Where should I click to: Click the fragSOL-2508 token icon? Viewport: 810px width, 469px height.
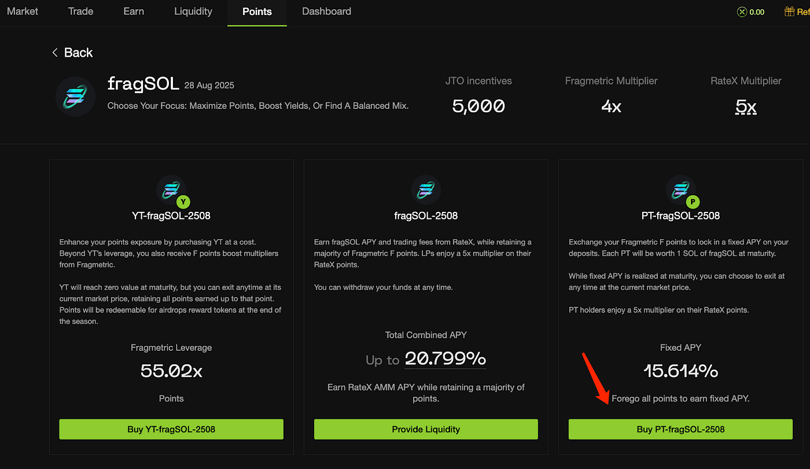426,190
